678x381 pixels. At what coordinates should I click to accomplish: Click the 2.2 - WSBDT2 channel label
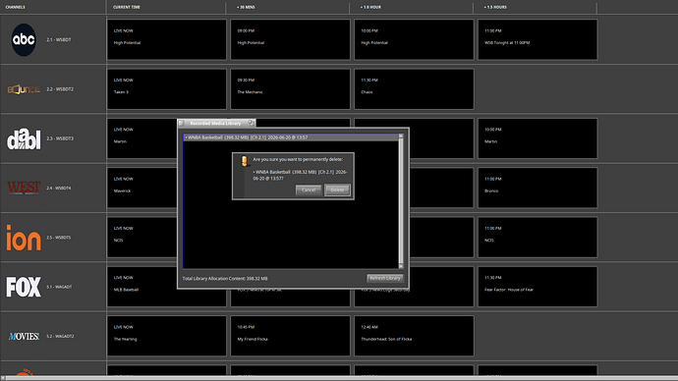point(60,89)
